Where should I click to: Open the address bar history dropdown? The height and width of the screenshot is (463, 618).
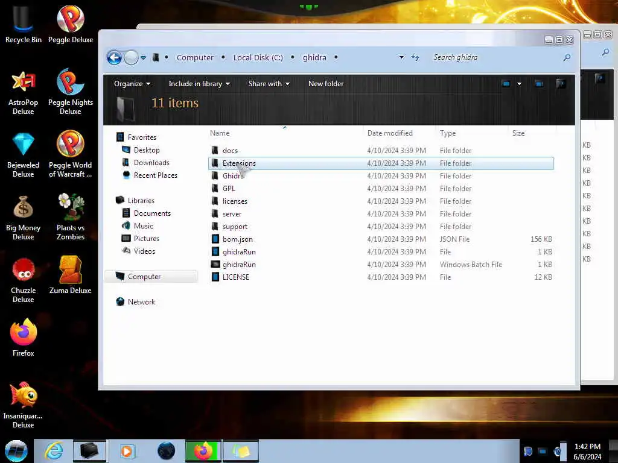click(x=401, y=57)
